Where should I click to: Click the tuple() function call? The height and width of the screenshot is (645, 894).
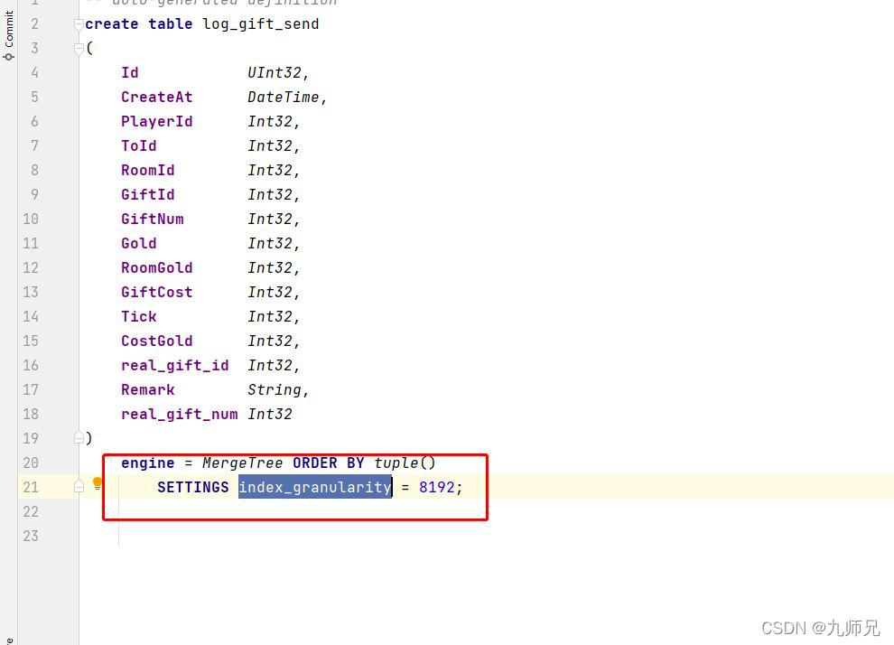tap(405, 463)
